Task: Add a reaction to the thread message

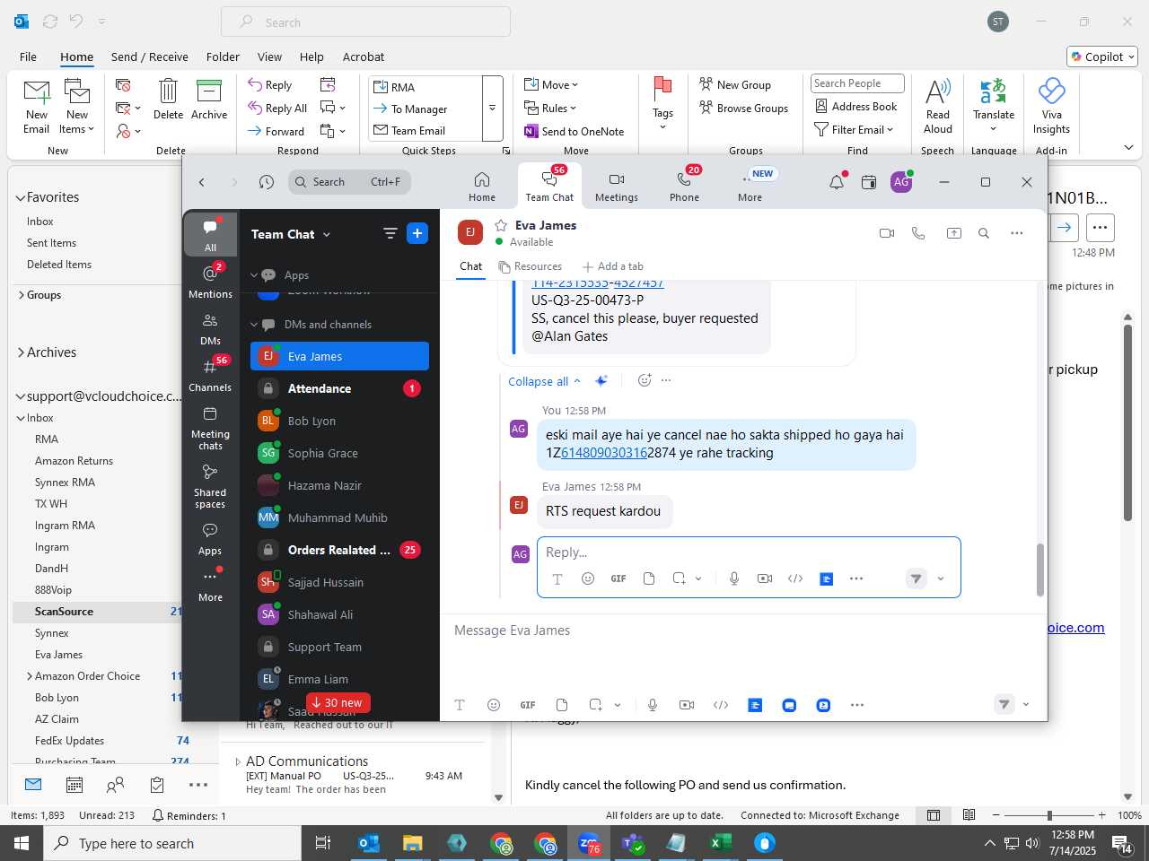Action: (644, 380)
